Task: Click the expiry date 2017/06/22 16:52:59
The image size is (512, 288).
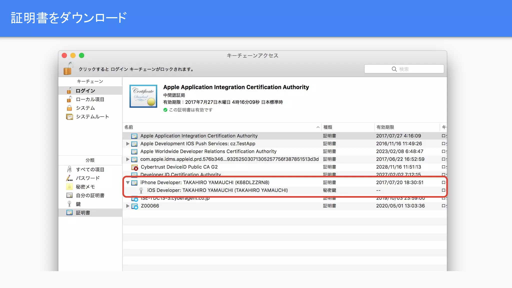Action: pyautogui.click(x=400, y=159)
